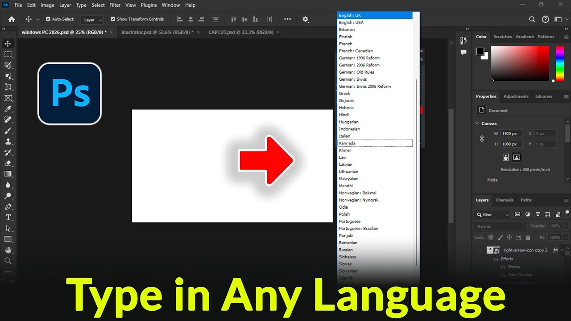Select the Brush tool
The width and height of the screenshot is (571, 321).
click(8, 131)
